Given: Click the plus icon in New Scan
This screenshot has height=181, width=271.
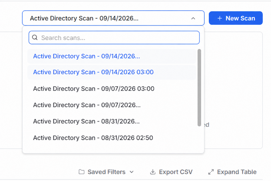Looking at the screenshot, I should pos(219,18).
